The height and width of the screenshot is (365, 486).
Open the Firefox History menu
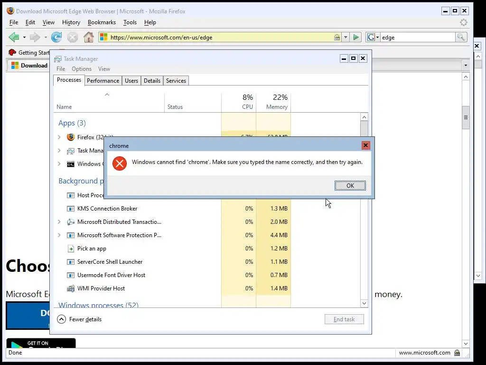tap(71, 22)
